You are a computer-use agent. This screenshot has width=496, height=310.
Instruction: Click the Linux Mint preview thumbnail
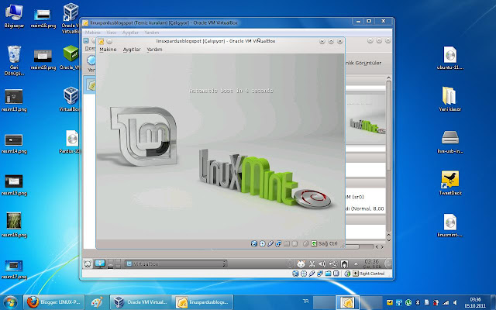(366, 119)
